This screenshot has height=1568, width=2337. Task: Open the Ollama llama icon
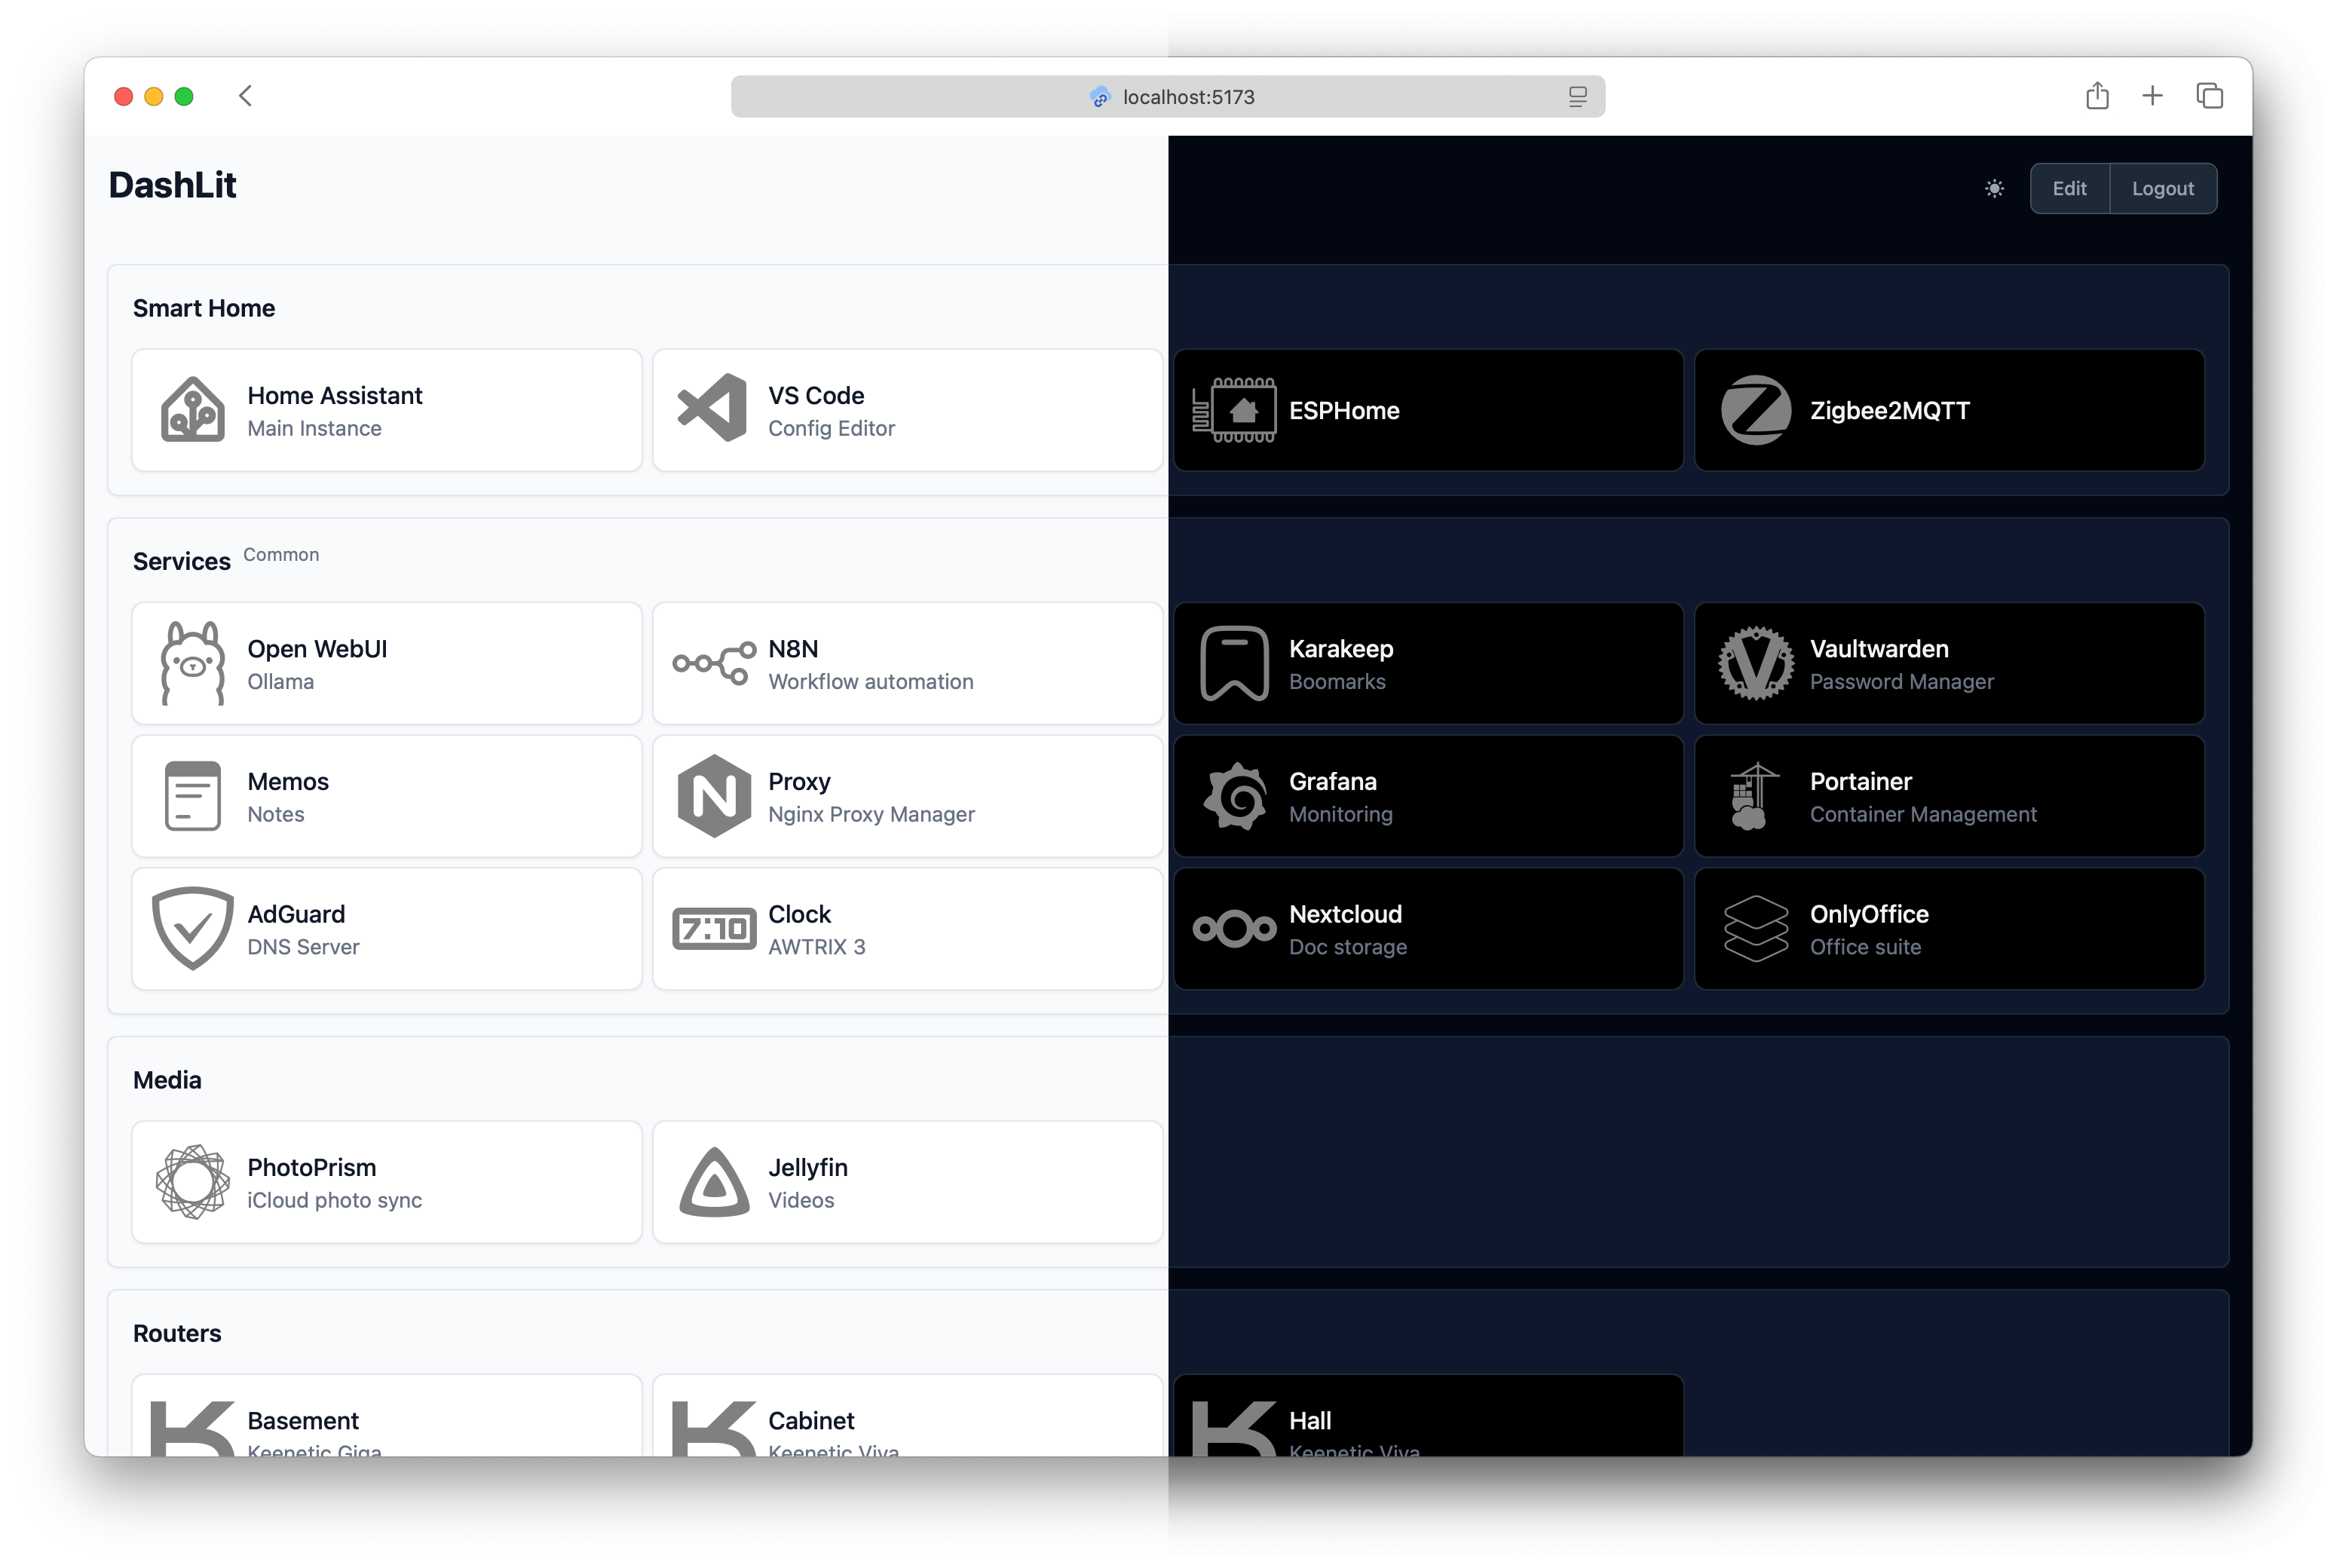coord(192,663)
